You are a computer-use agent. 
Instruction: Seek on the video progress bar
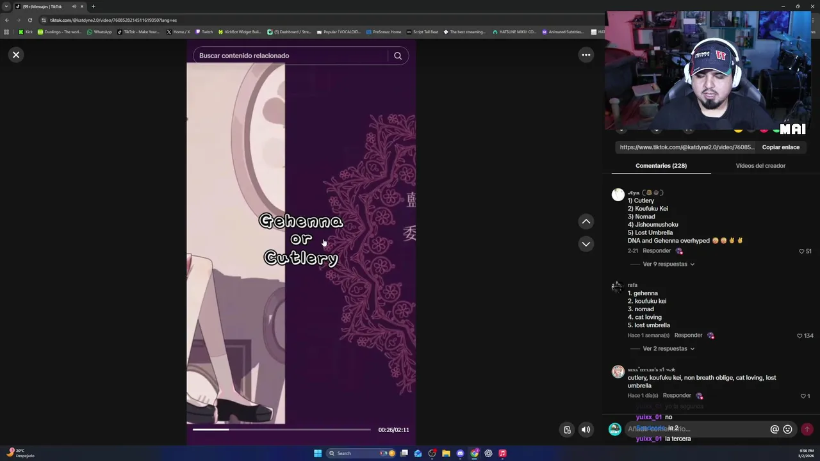[x=282, y=430]
